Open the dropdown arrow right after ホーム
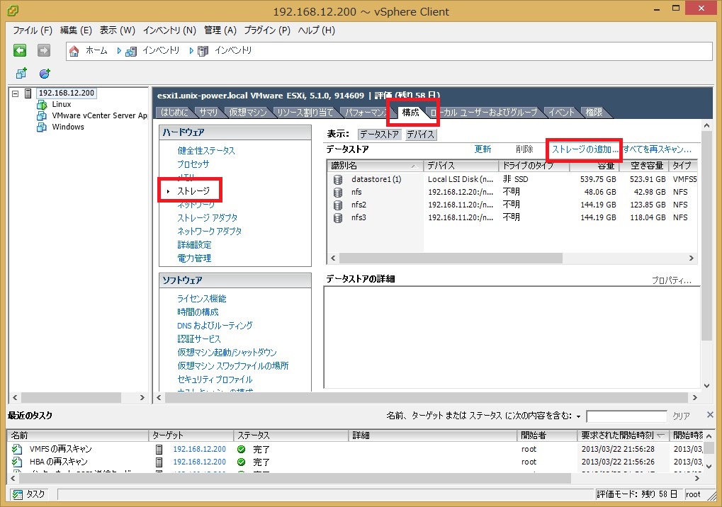The image size is (722, 507). pyautogui.click(x=119, y=50)
